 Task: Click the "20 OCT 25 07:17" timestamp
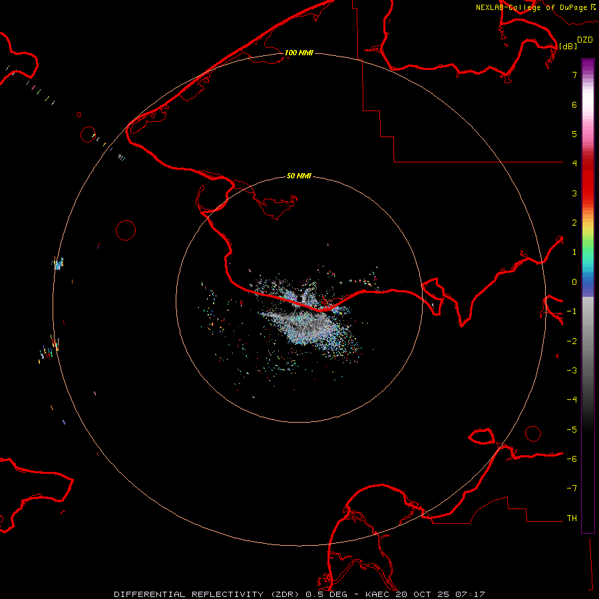441,594
